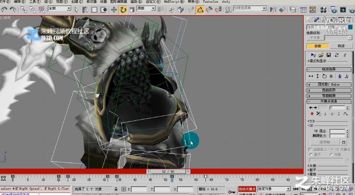Undo the last action with Undo arrow
This screenshot has height=195, width=355.
[x=5, y=9]
